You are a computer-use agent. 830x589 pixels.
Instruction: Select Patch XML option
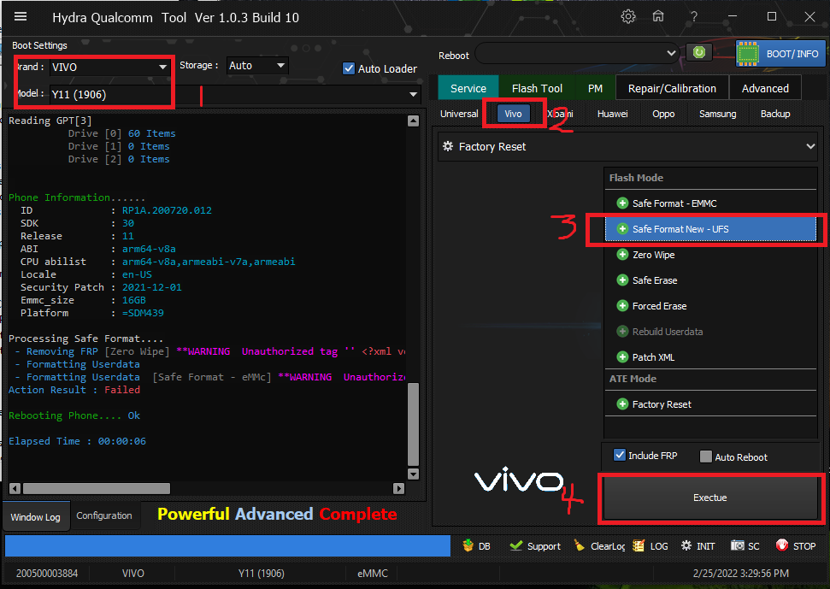(x=710, y=357)
